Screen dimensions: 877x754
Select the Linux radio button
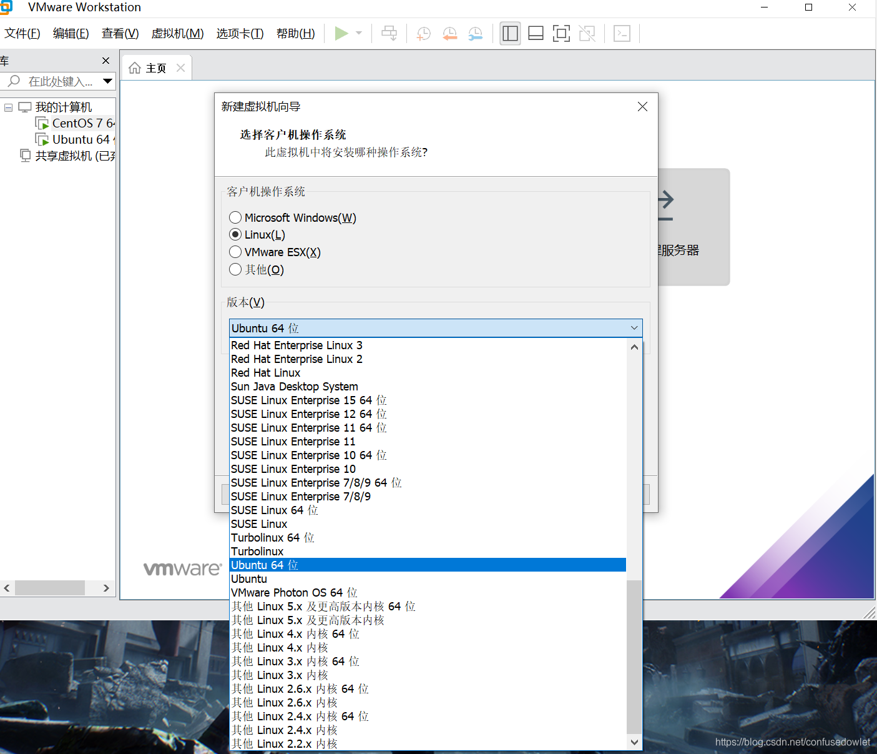click(235, 234)
